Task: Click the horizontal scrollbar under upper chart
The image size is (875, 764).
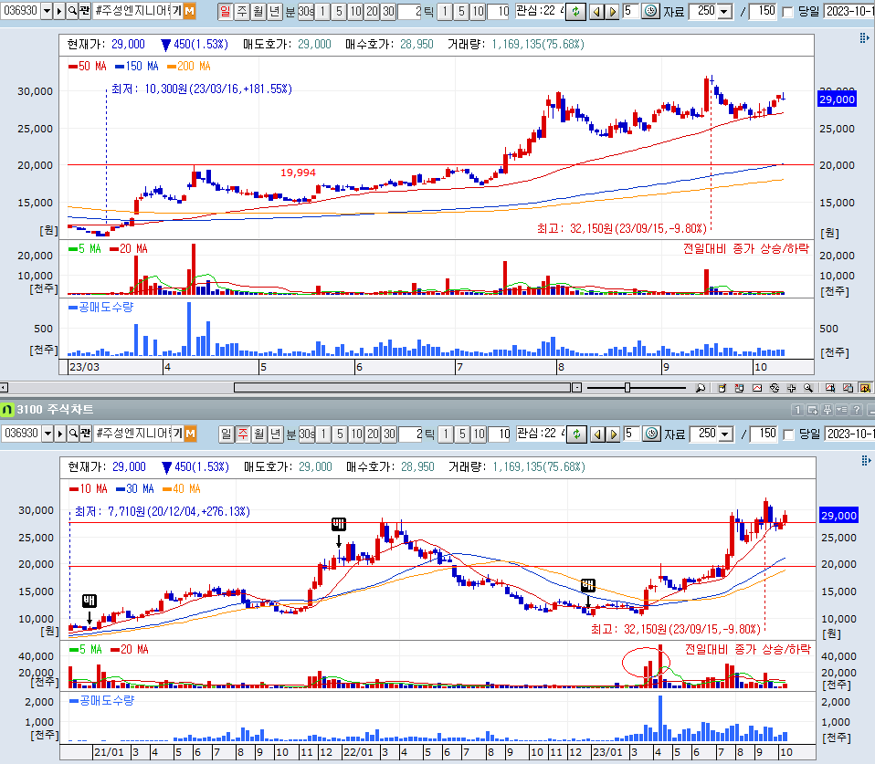Action: pyautogui.click(x=403, y=387)
